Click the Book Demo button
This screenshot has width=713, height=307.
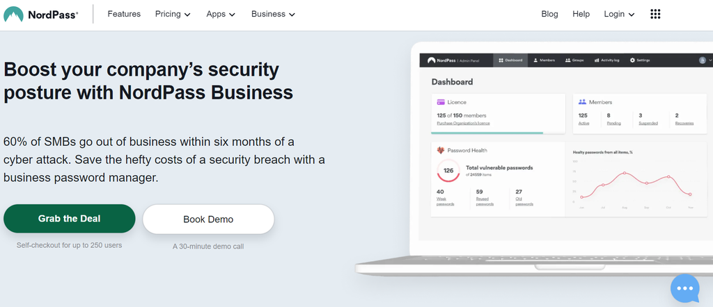click(x=208, y=219)
